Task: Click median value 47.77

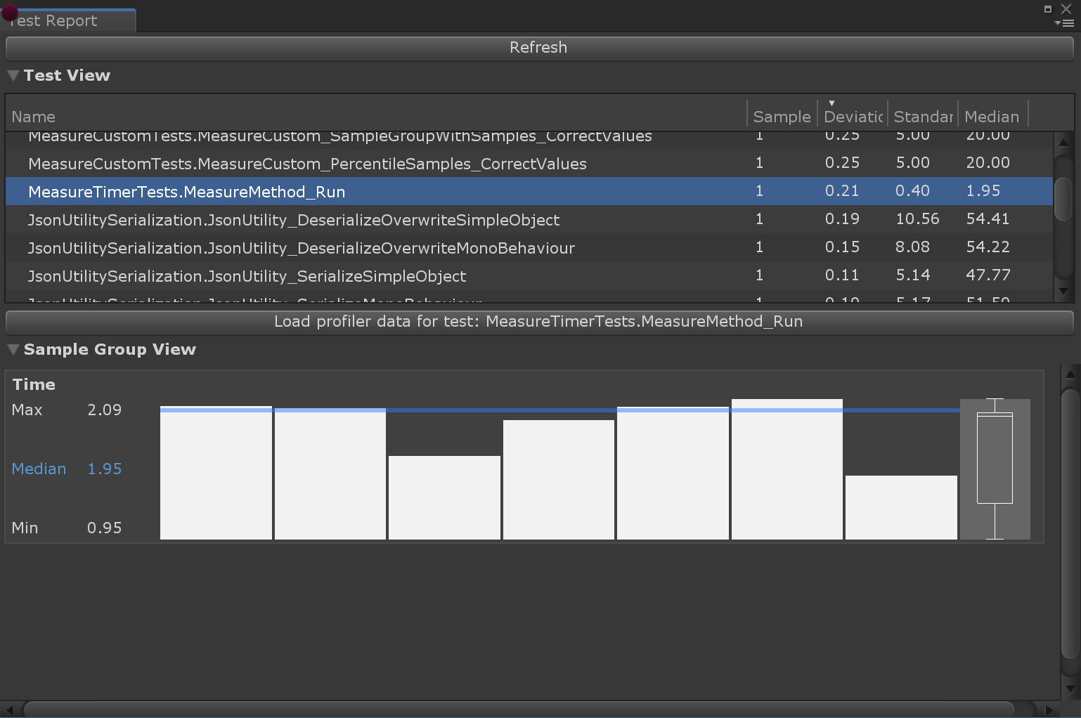Action: [x=988, y=275]
